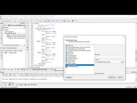Click the save all toolbar icon
137x103 pixels.
click(9, 21)
